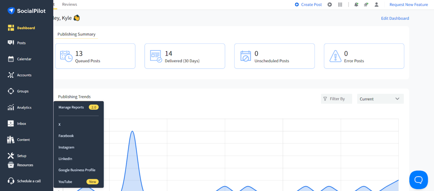Click the Queued Posts calendar icon
Image resolution: width=434 pixels, height=191 pixels.
66,56
